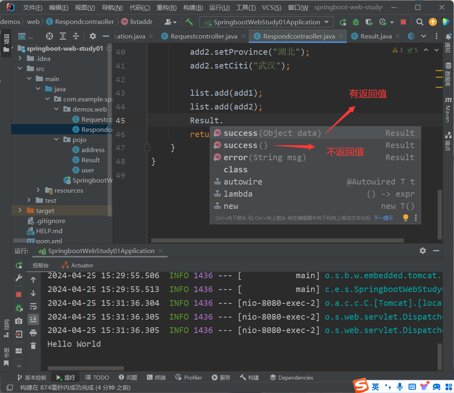Click the locate-file crosshair icon in project panel
This screenshot has height=393, width=454.
pos(49,36)
